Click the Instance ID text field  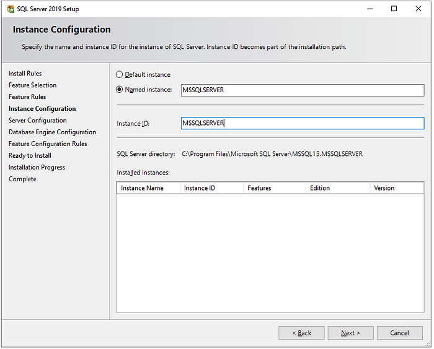tap(303, 123)
